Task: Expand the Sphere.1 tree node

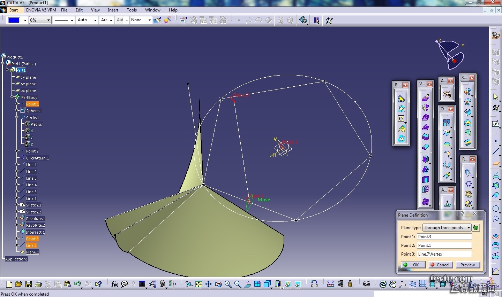Action: [17, 110]
